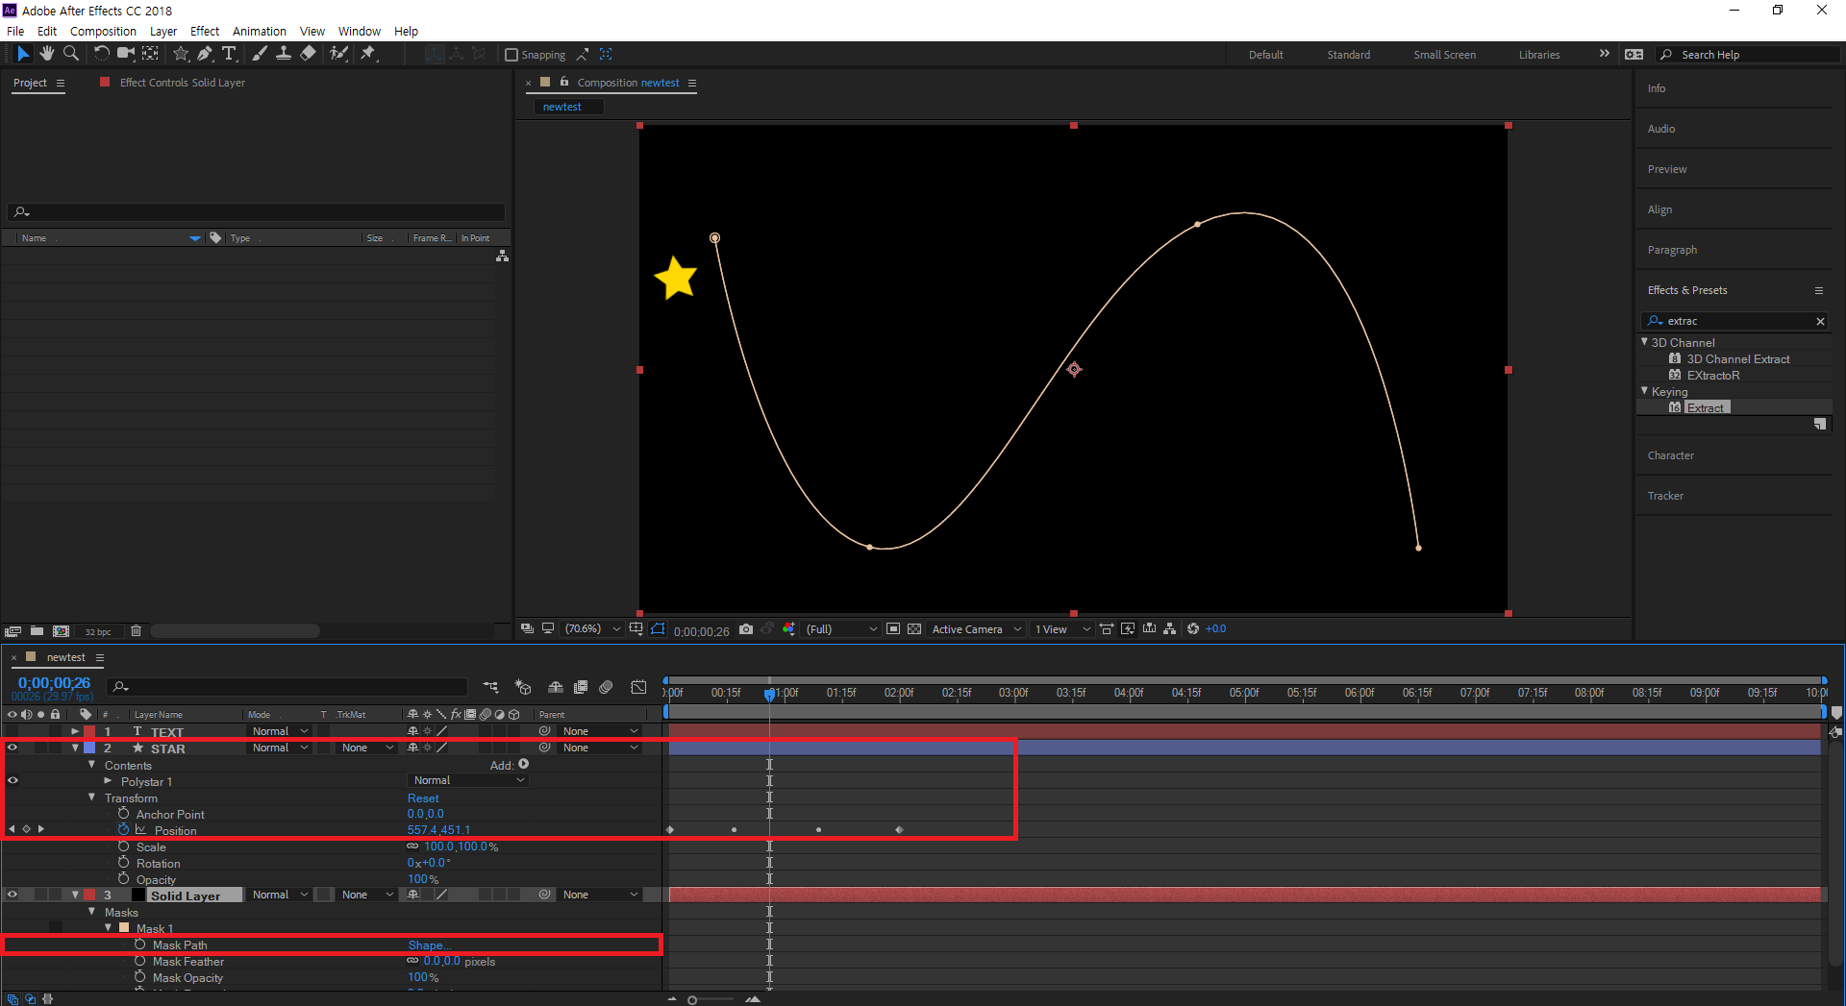Open the Composition Mini-Flowchart icon
The image size is (1846, 1006).
pyautogui.click(x=490, y=687)
